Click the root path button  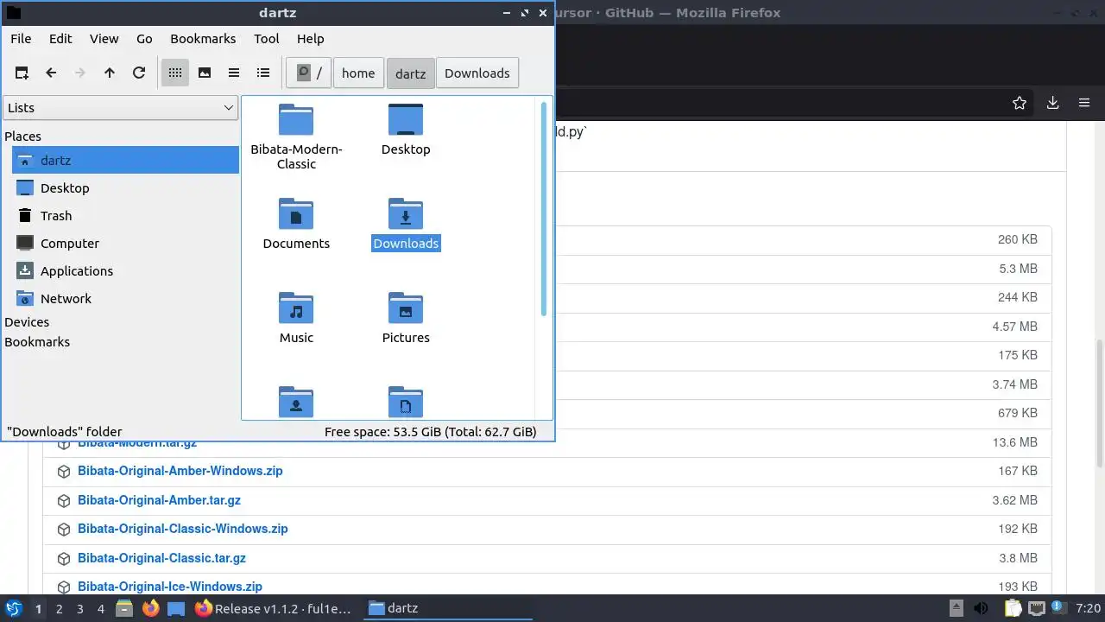pos(309,73)
